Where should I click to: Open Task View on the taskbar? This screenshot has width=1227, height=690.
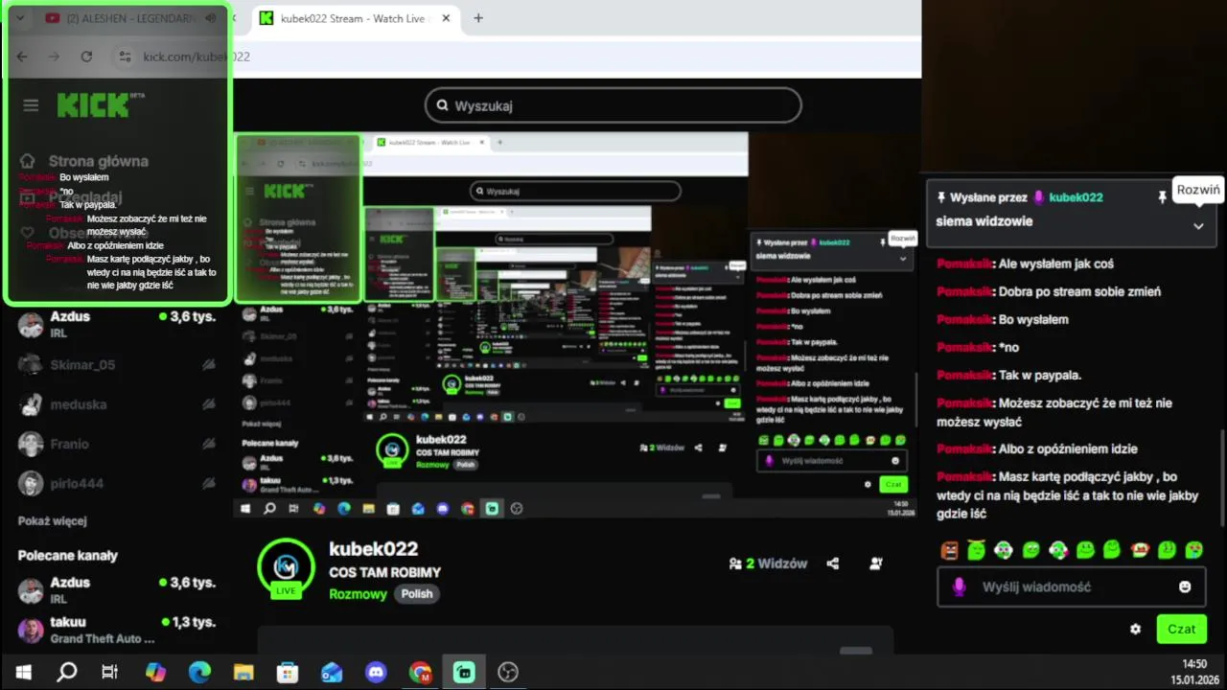point(110,673)
